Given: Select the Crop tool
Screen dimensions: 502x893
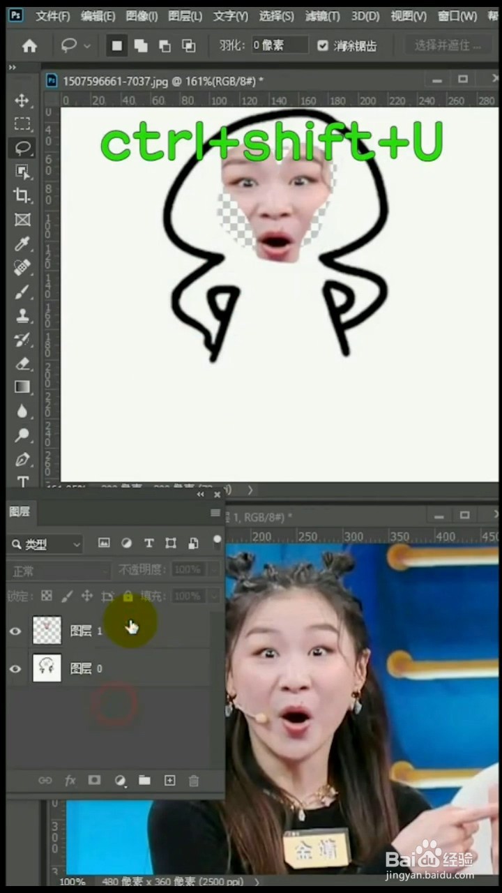Looking at the screenshot, I should pyautogui.click(x=22, y=195).
